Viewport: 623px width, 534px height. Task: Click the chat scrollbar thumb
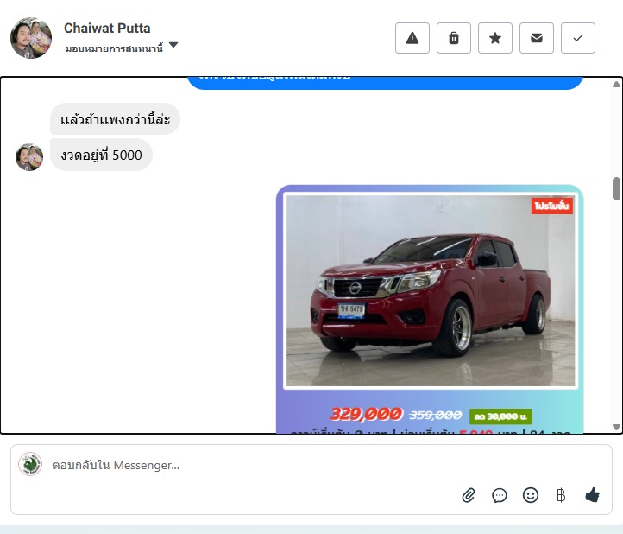pos(616,188)
